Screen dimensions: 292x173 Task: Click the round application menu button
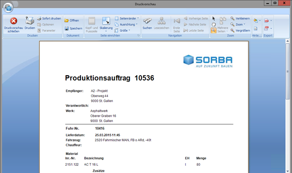tap(8, 8)
